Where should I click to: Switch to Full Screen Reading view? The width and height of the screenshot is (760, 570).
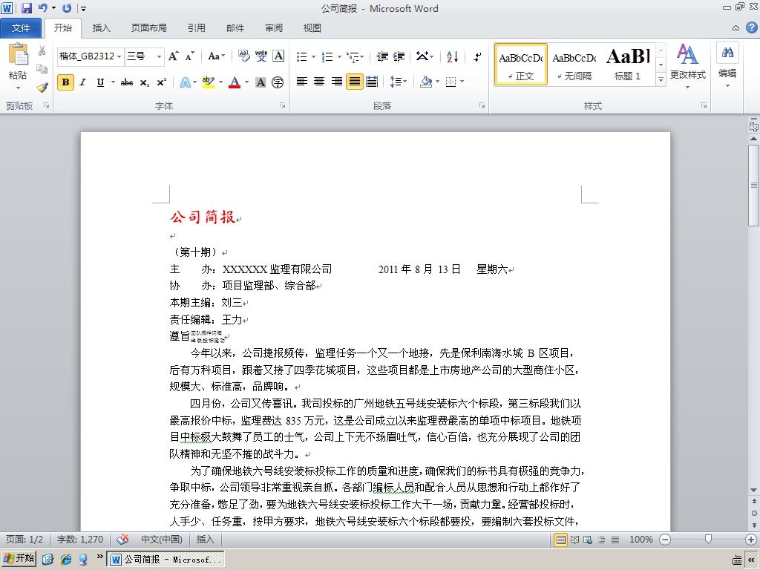coord(574,540)
